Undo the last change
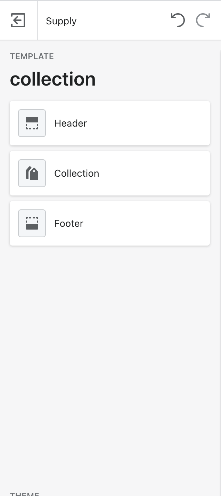This screenshot has height=496, width=221. tap(178, 20)
